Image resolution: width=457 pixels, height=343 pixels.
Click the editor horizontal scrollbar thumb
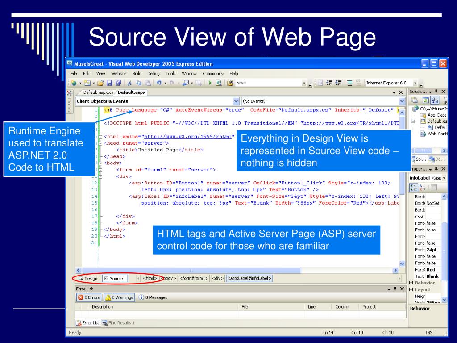191,270
